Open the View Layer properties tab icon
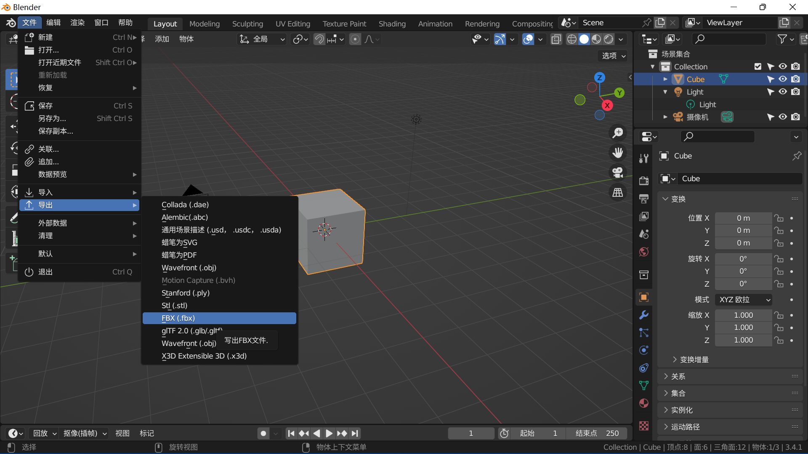The image size is (808, 454). click(x=643, y=216)
